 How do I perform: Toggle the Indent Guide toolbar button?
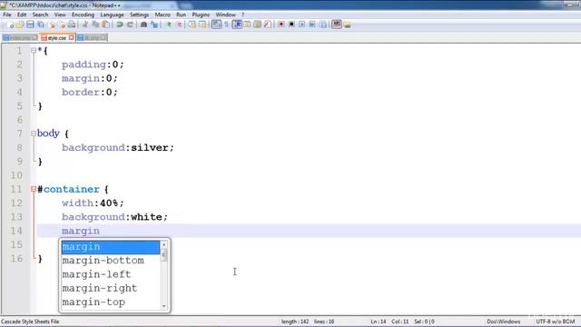[x=237, y=25]
